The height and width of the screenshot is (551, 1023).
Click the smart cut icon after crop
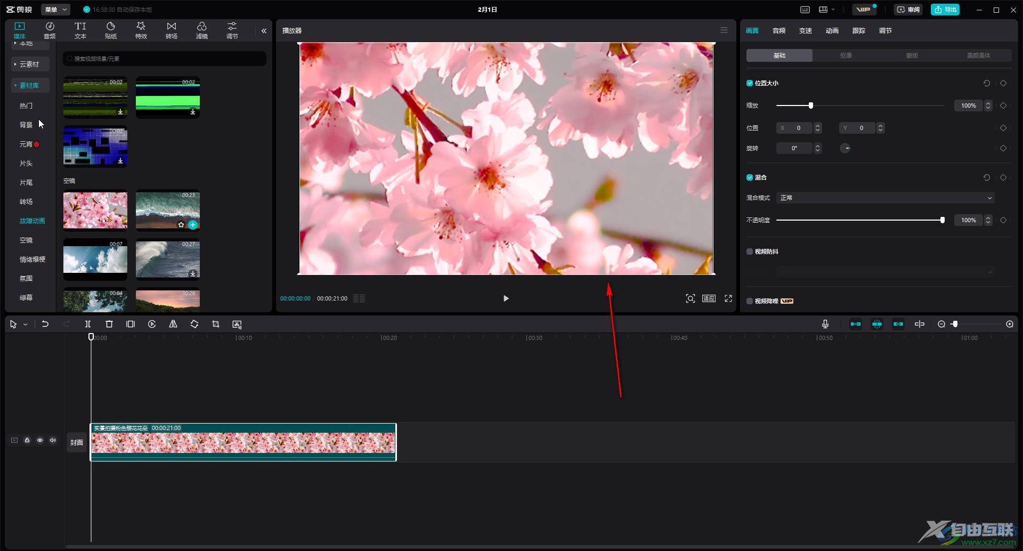coord(237,324)
